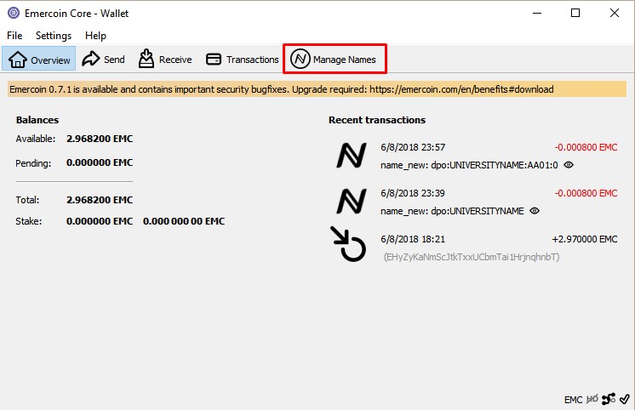Click the -0.000800 EMC amount of the 23:39 transaction
Image resolution: width=635 pixels, height=410 pixels.
(586, 193)
